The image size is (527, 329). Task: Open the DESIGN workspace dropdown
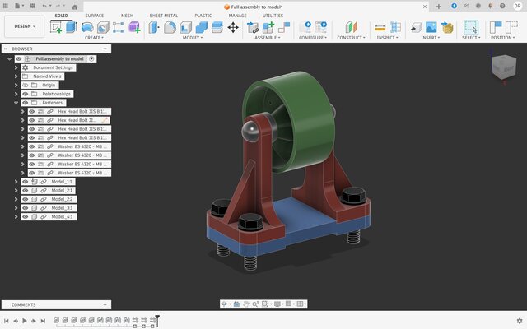click(24, 26)
